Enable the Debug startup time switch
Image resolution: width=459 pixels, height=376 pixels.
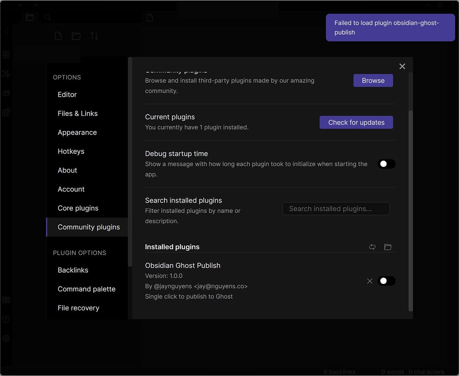tap(386, 164)
